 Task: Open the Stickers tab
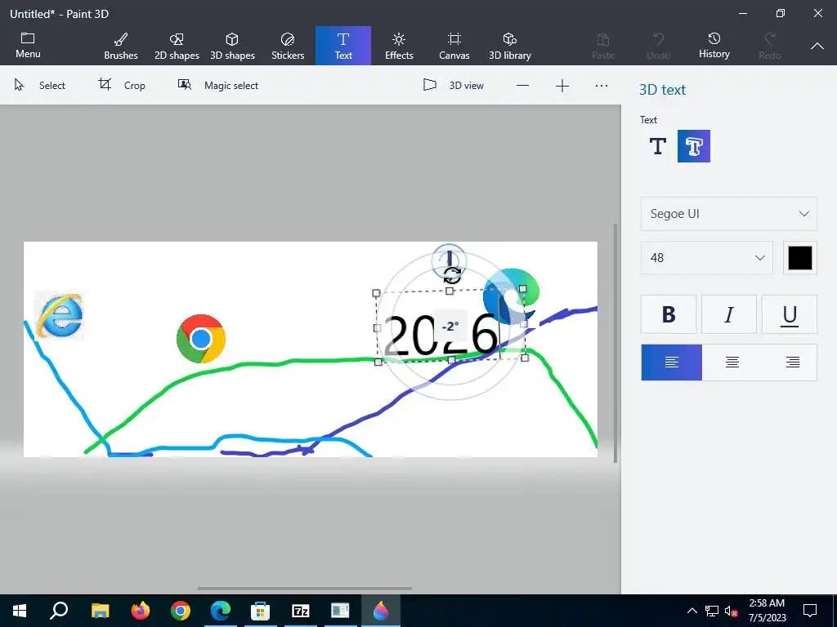(288, 46)
